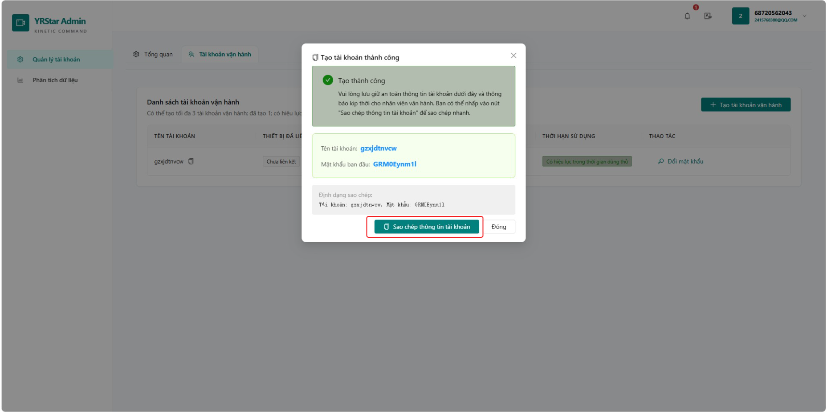827x412 pixels.
Task: Click Danh sách tài khoản vận hành heading
Action: tap(193, 102)
